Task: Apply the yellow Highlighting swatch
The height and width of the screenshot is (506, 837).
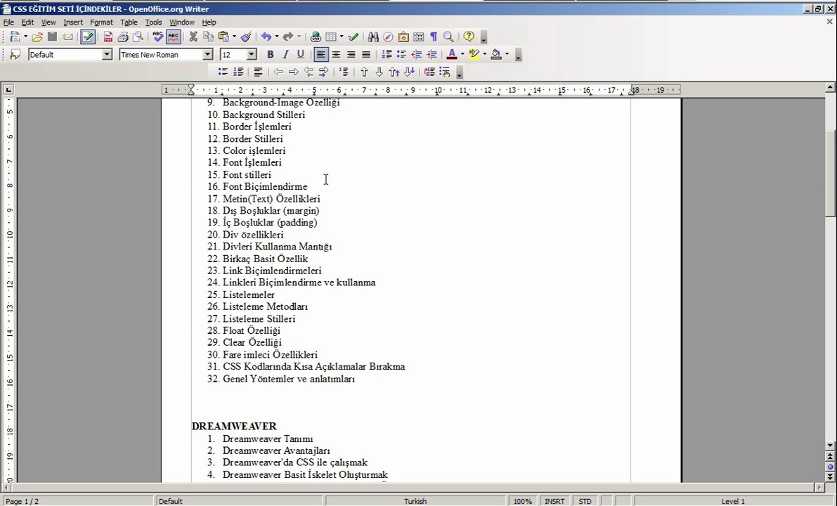Action: coord(474,54)
